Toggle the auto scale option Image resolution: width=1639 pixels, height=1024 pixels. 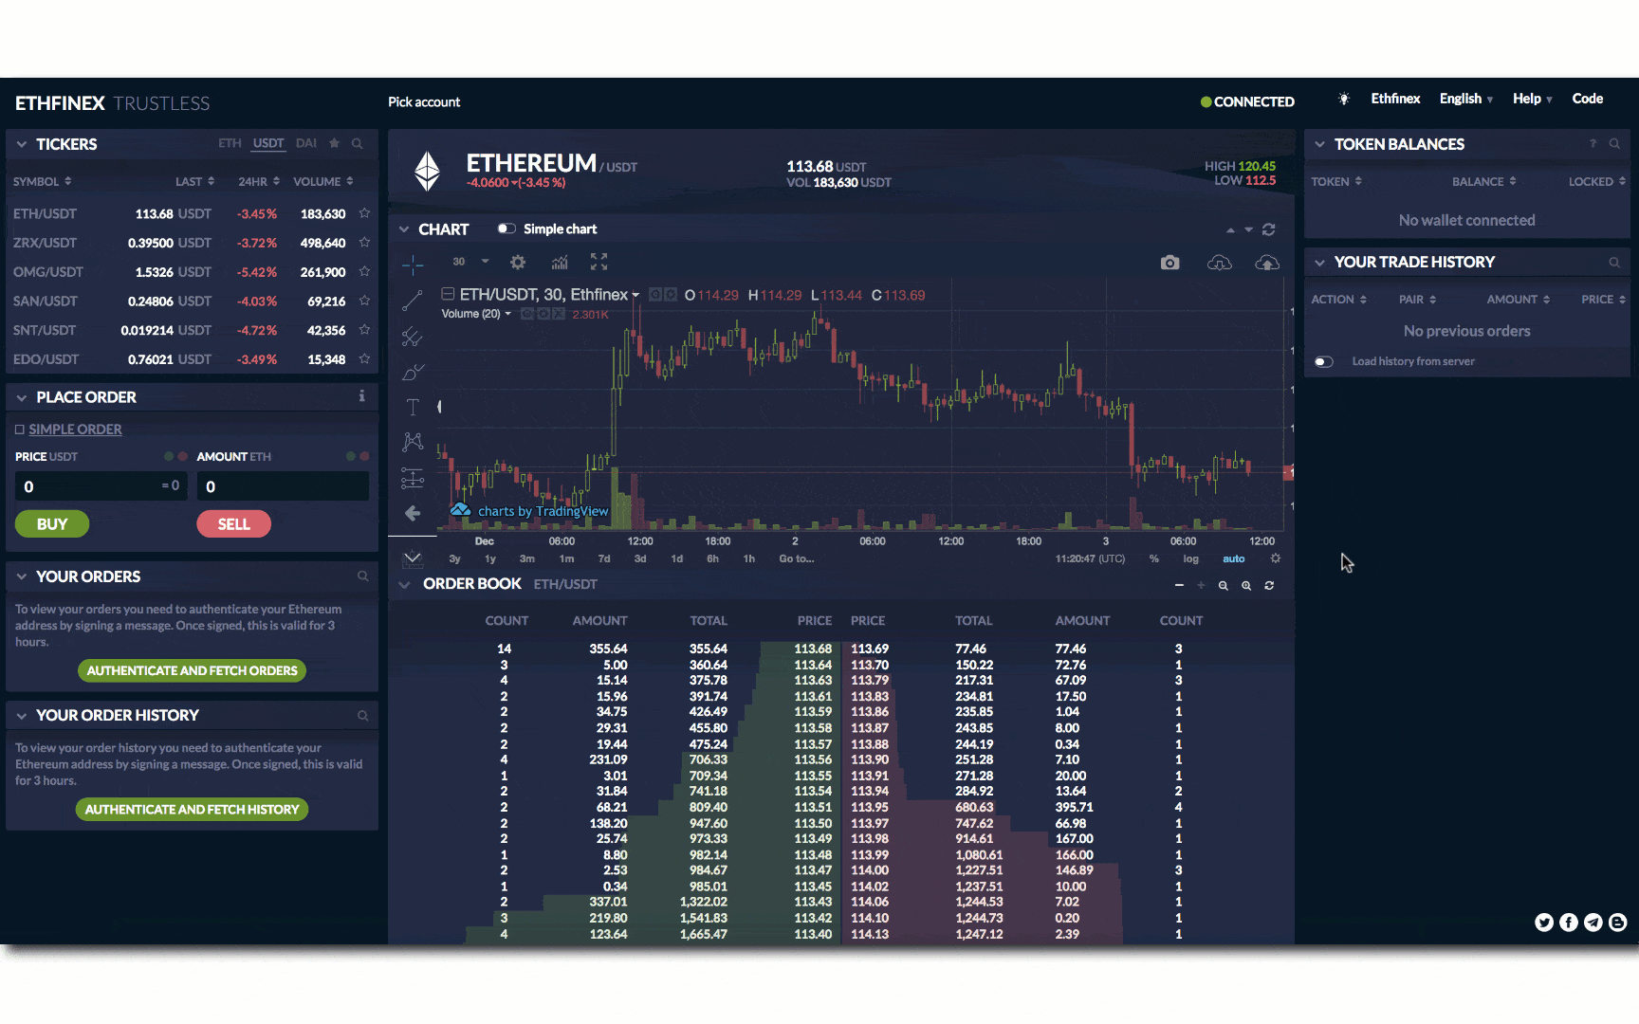[1233, 559]
